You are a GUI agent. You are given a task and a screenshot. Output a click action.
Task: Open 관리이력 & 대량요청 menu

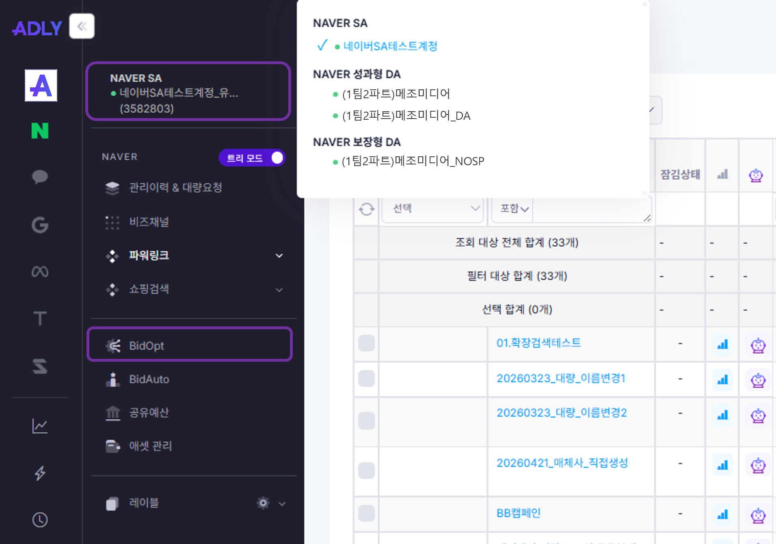[x=175, y=188]
